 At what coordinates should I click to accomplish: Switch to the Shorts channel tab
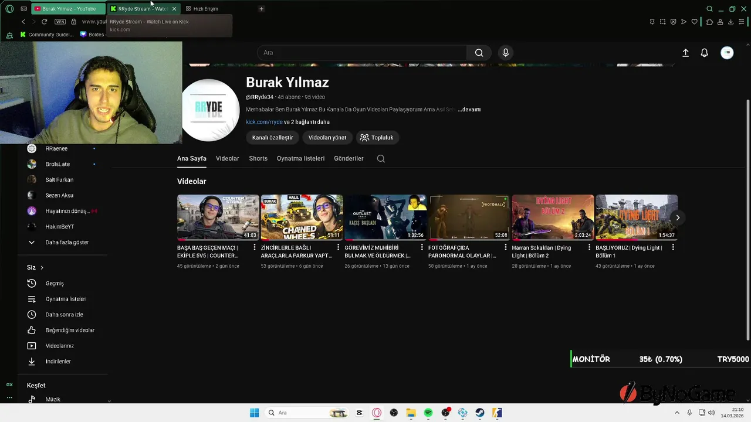click(258, 158)
